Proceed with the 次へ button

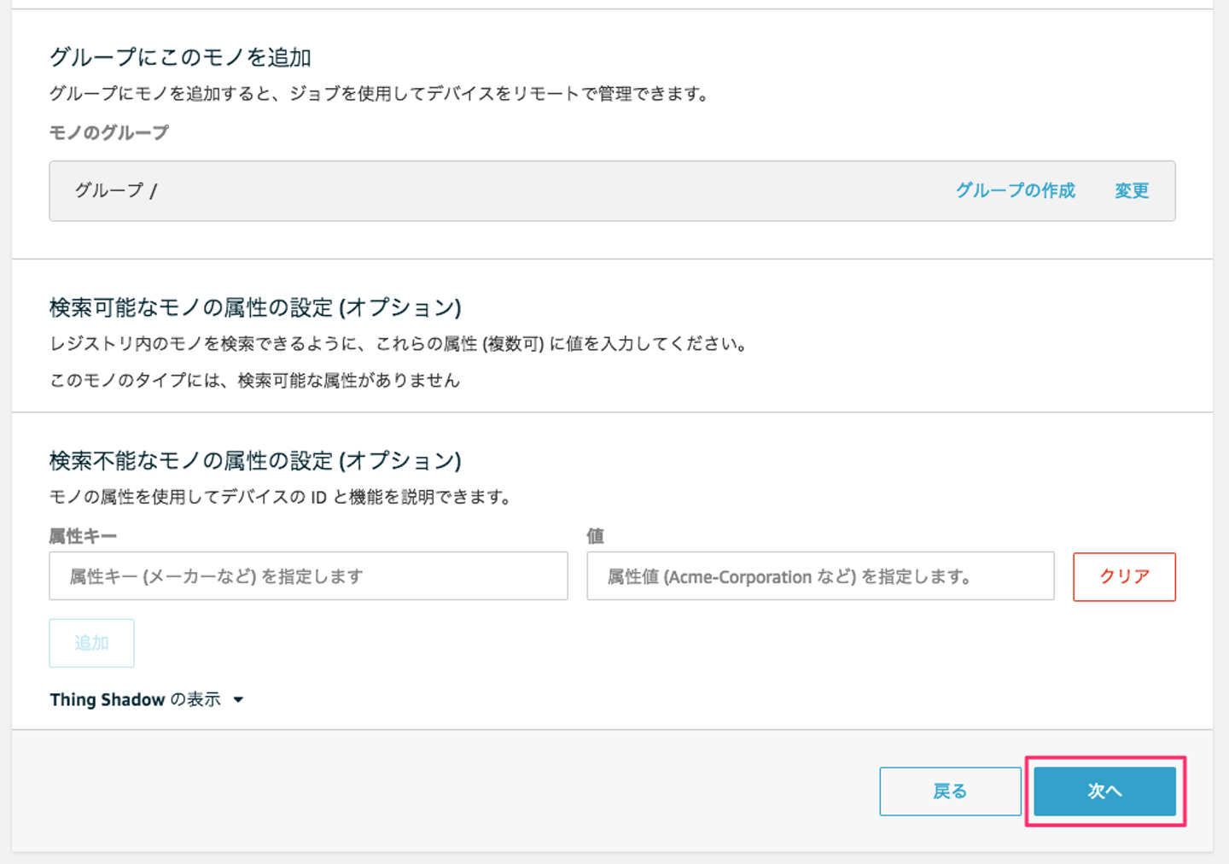[1104, 791]
